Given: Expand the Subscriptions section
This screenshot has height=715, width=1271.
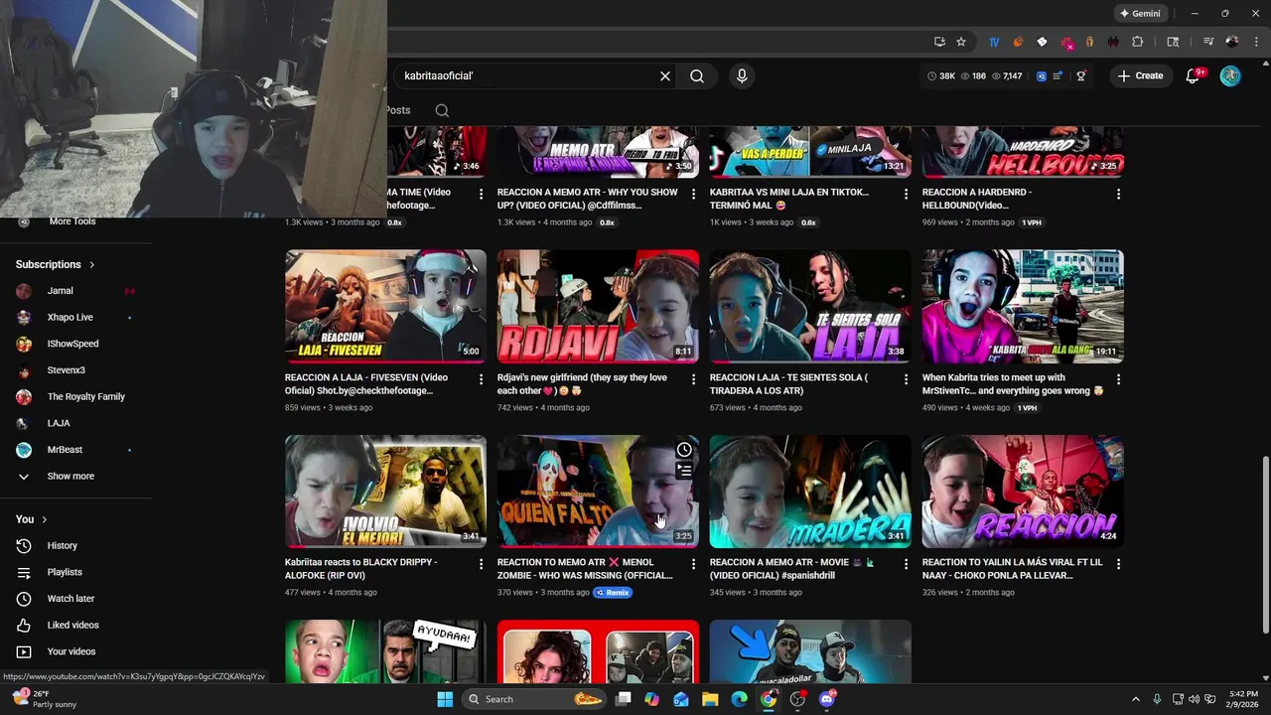Looking at the screenshot, I should coord(56,264).
